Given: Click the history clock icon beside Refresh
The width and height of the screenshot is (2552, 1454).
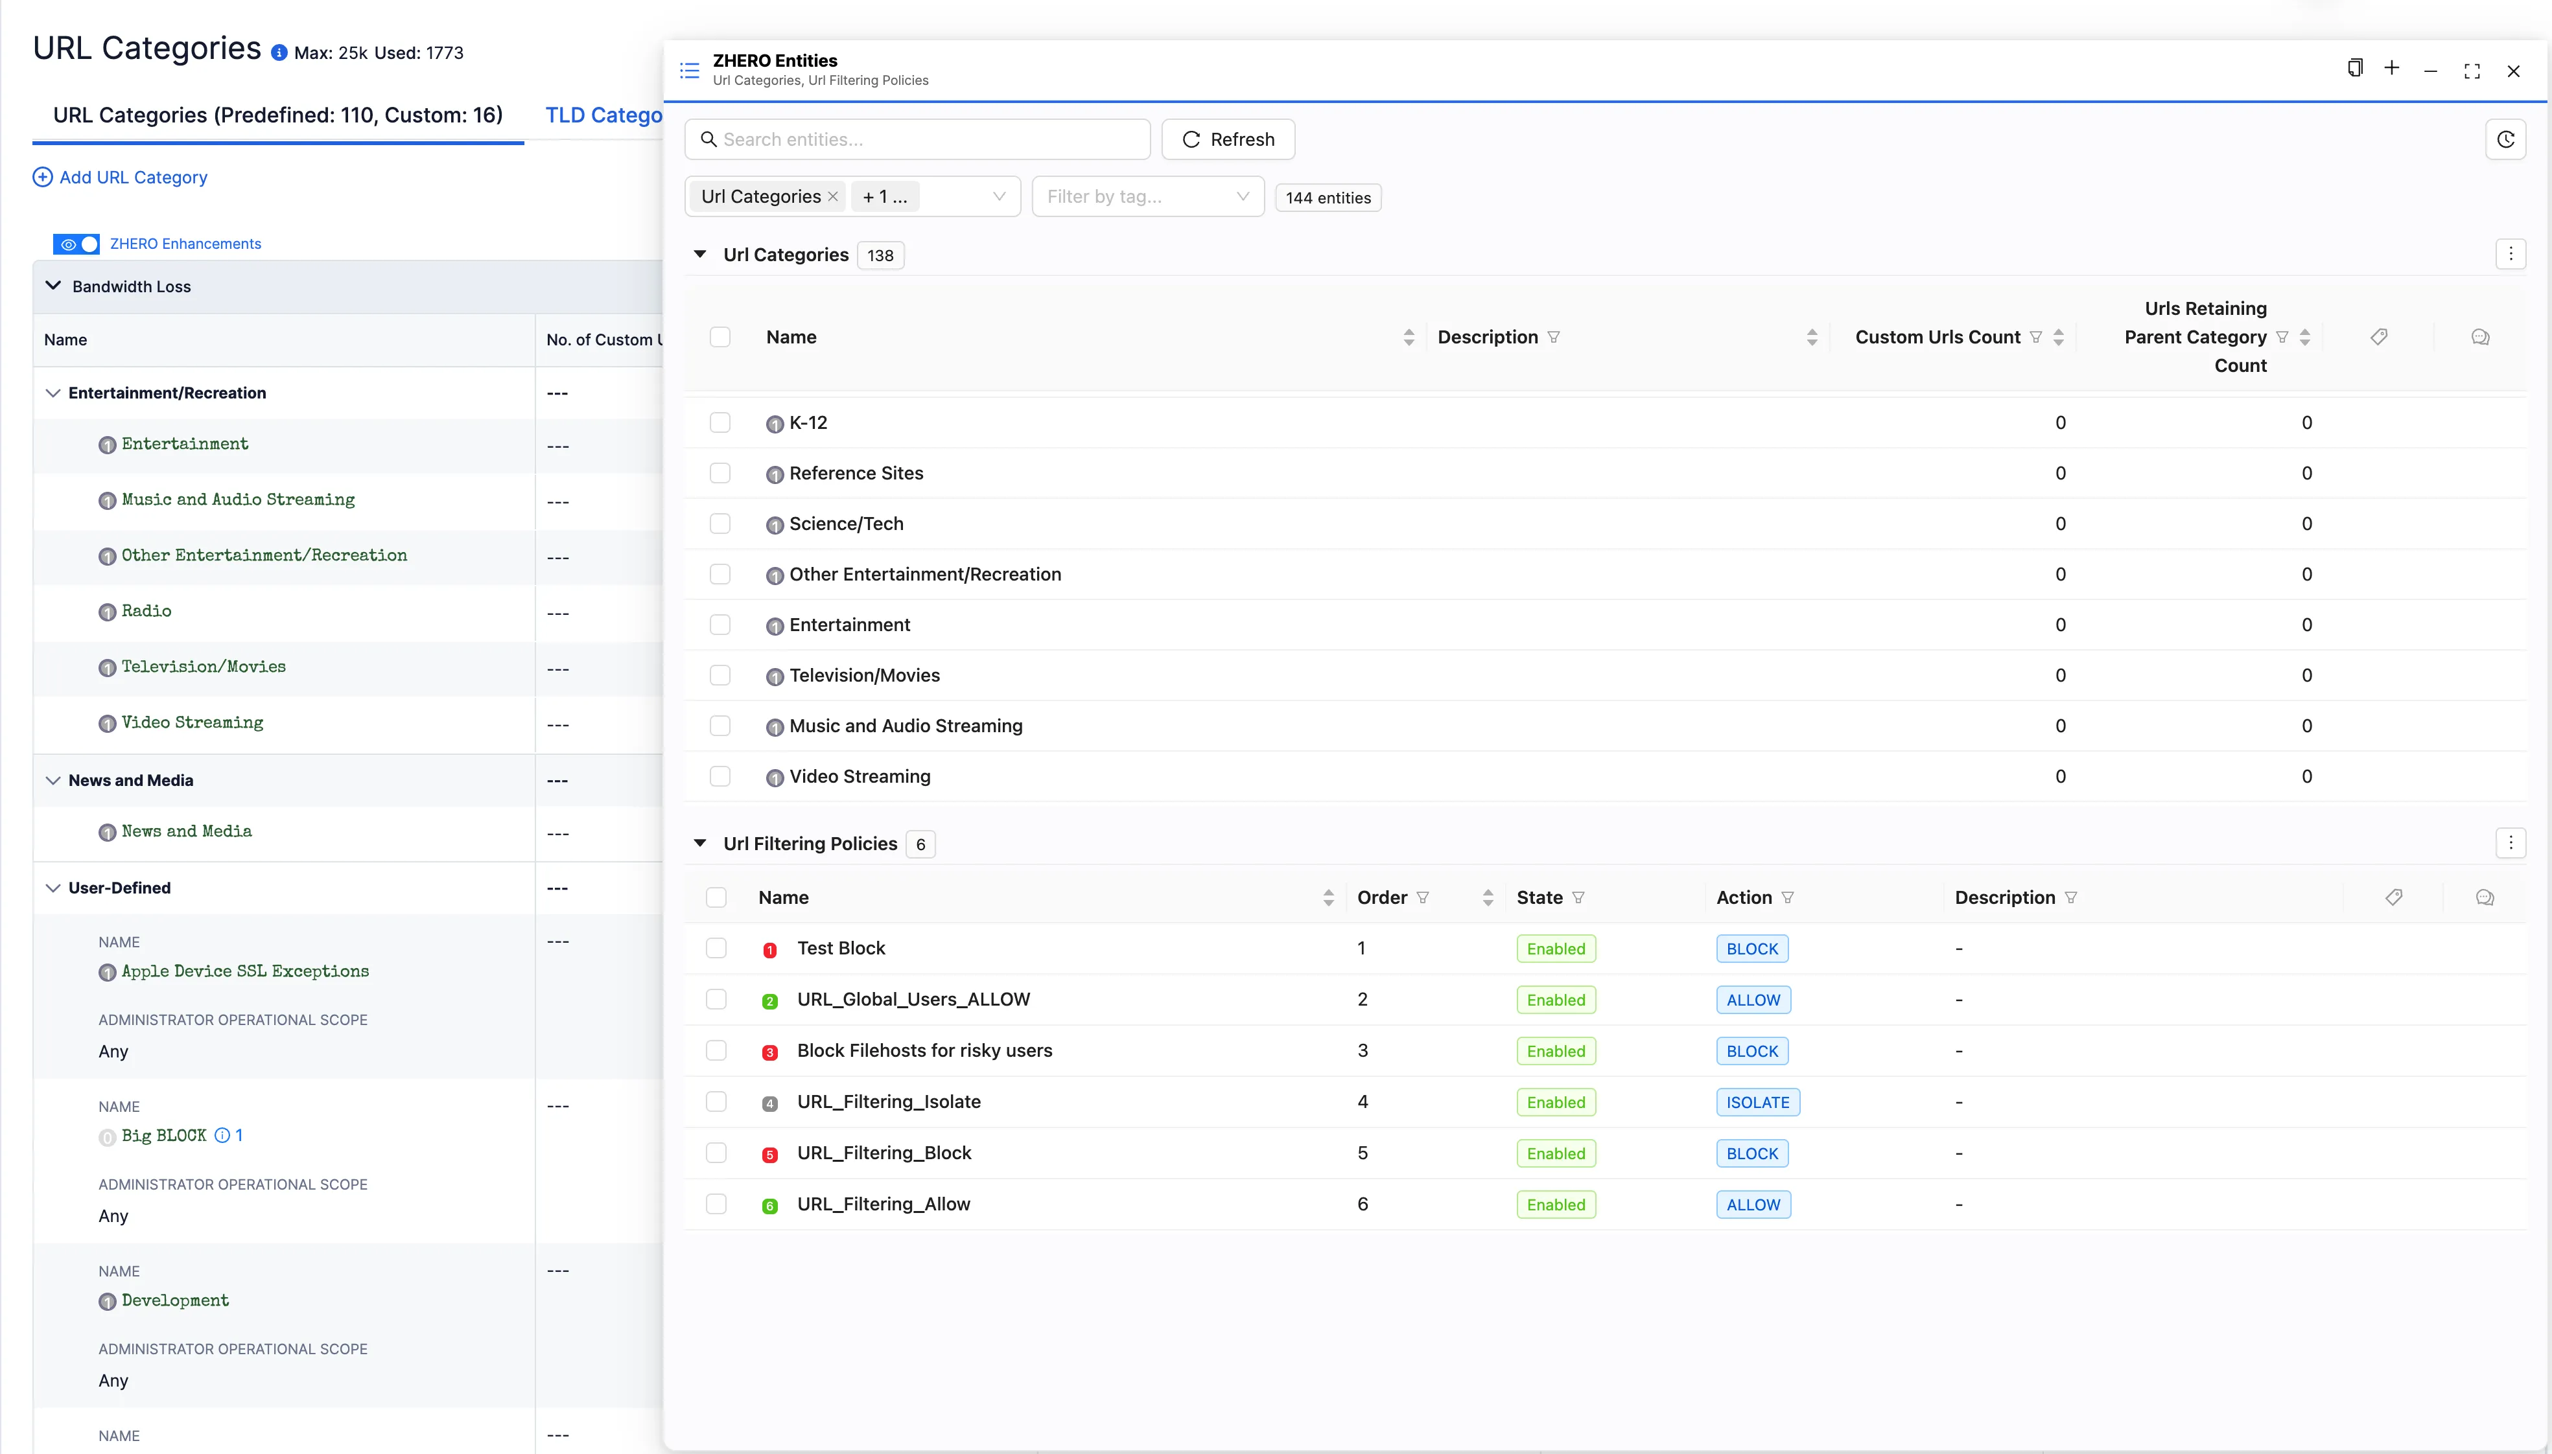Looking at the screenshot, I should [2505, 139].
